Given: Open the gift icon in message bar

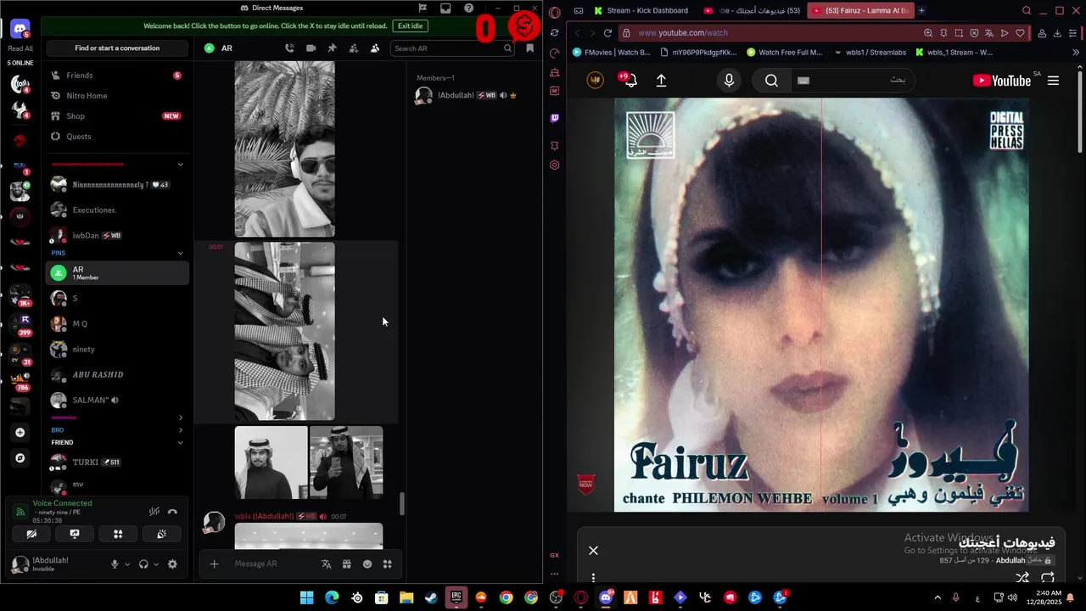Looking at the screenshot, I should pyautogui.click(x=346, y=563).
